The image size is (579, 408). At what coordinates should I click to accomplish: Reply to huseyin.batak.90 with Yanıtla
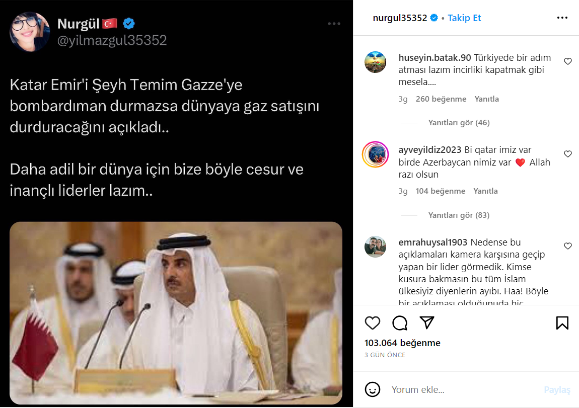click(x=487, y=99)
